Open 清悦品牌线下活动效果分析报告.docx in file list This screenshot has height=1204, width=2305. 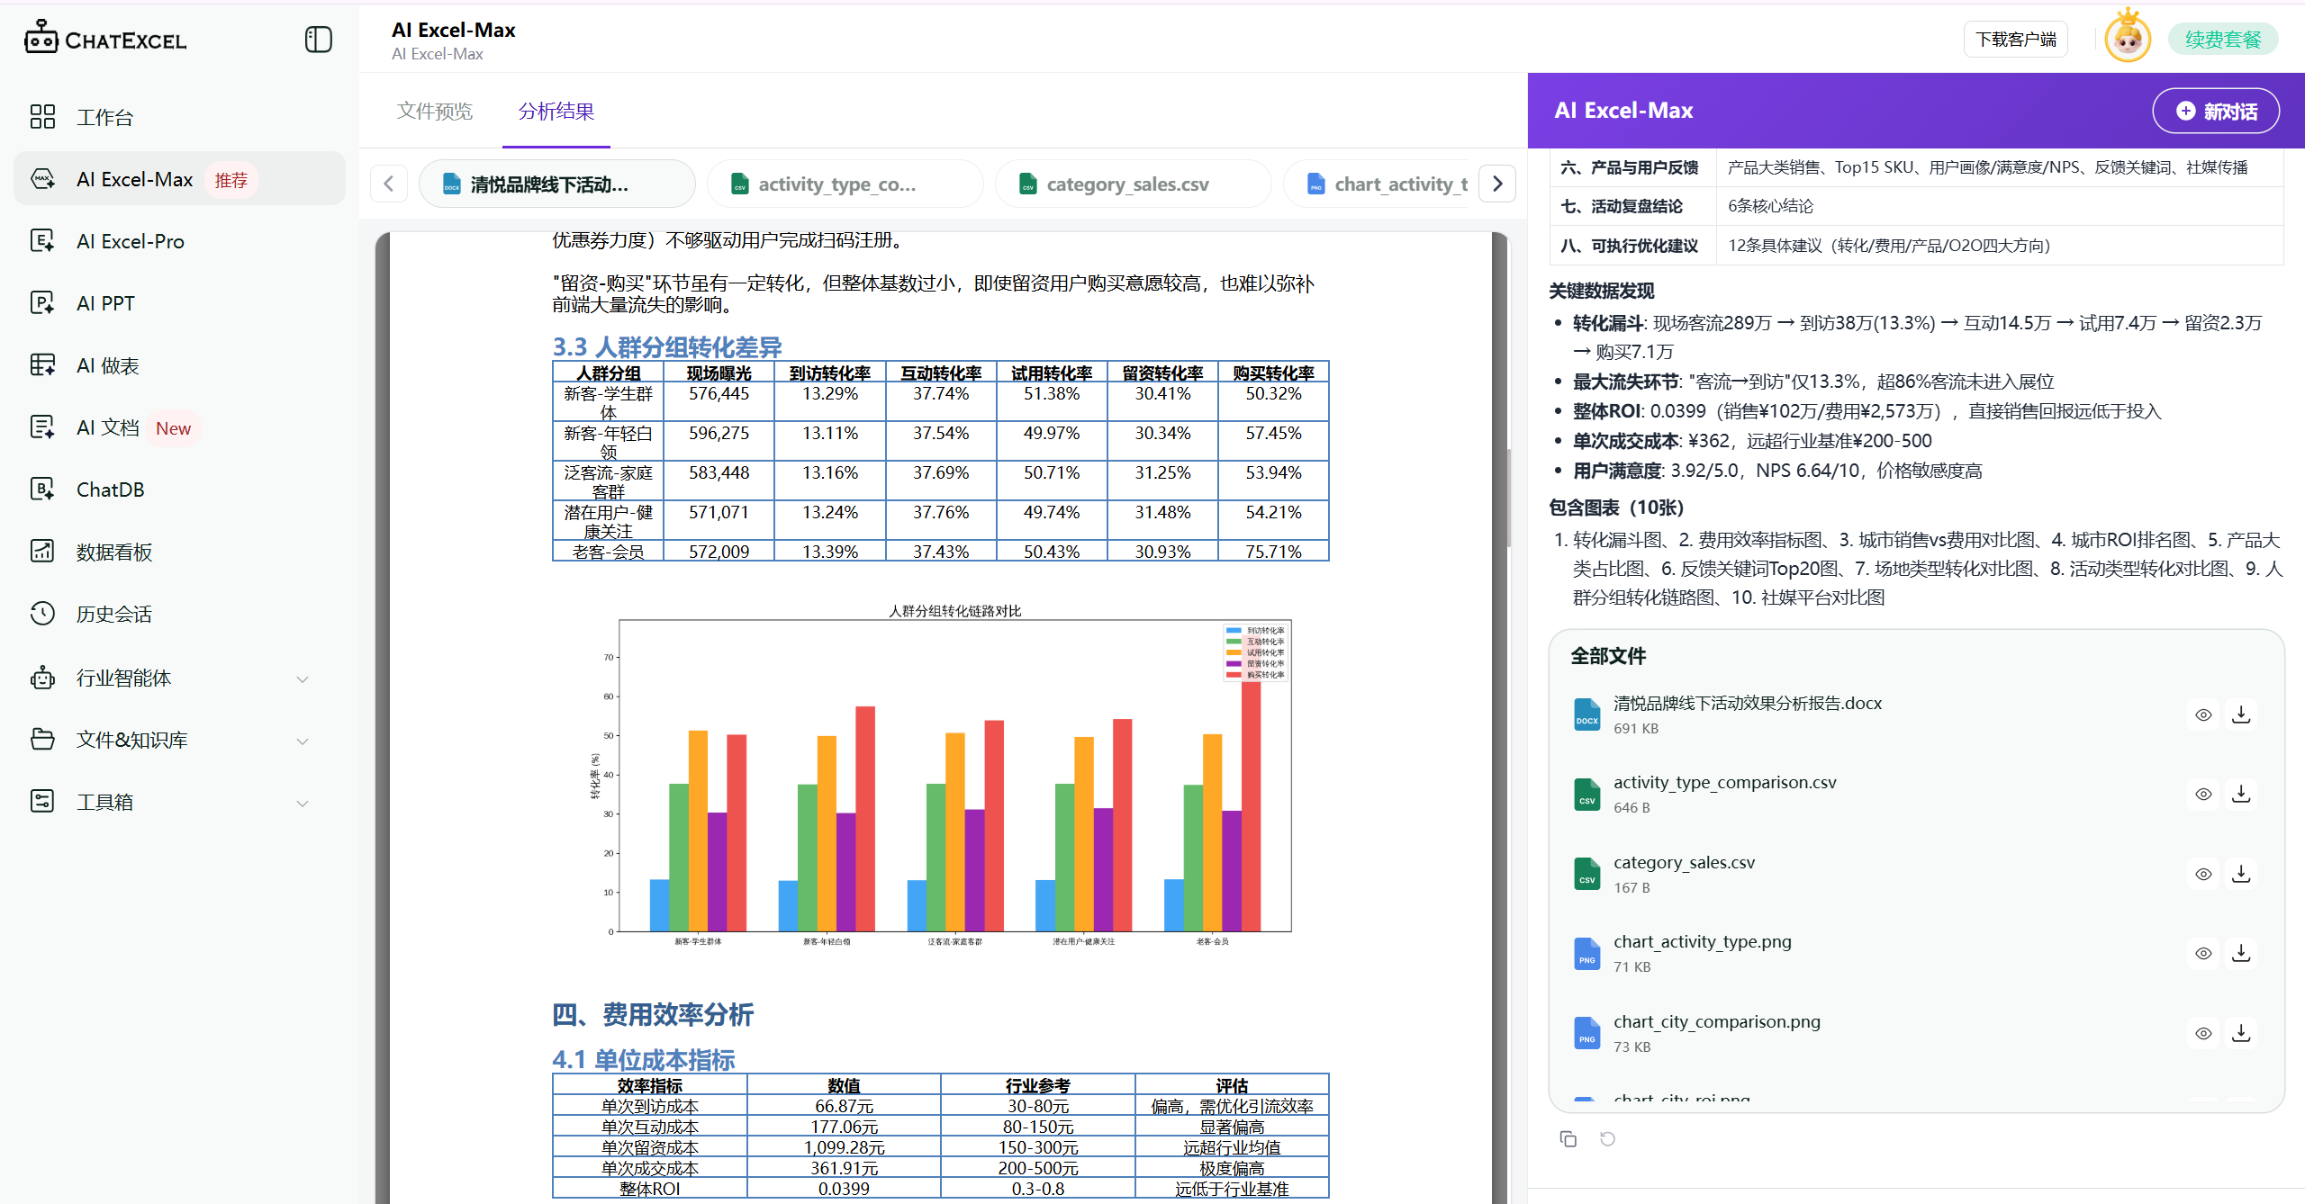click(x=1747, y=704)
